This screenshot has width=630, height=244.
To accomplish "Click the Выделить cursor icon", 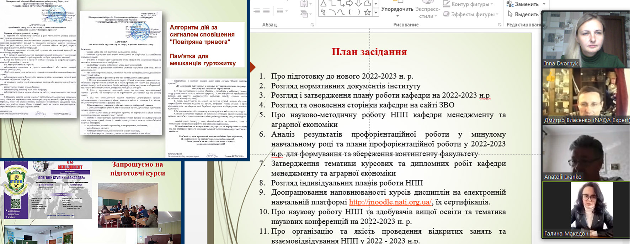I will (510, 14).
